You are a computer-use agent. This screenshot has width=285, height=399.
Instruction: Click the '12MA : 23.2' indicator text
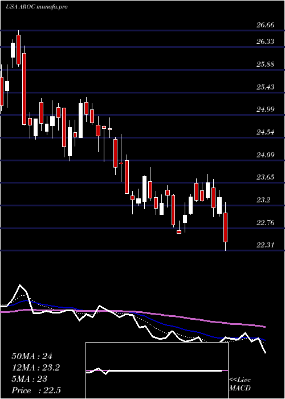36,368
